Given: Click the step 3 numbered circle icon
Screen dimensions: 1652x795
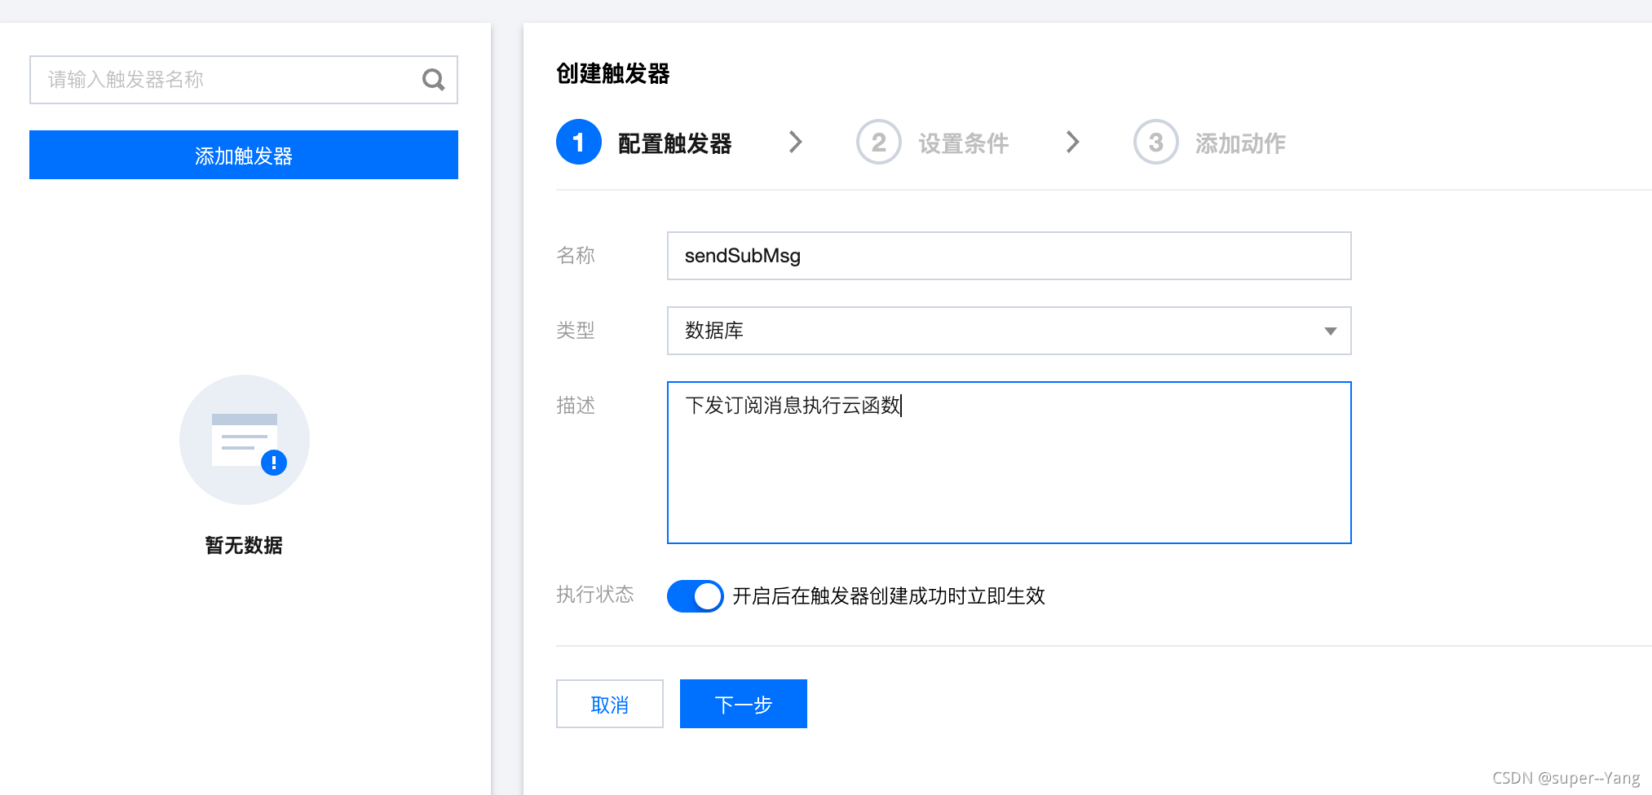Looking at the screenshot, I should [x=1155, y=142].
